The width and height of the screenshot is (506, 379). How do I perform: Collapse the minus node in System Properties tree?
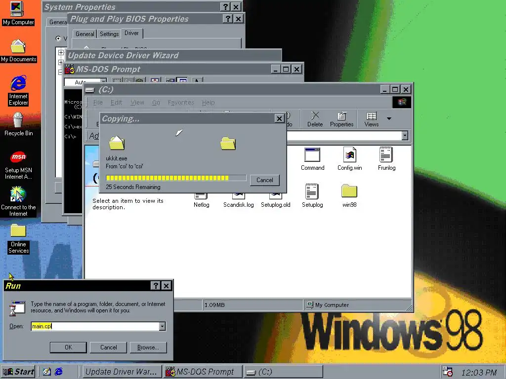click(x=60, y=72)
